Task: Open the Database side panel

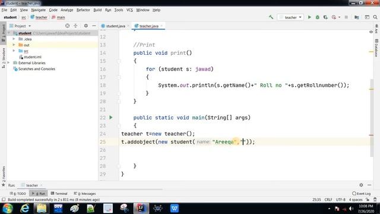Action: (376, 48)
